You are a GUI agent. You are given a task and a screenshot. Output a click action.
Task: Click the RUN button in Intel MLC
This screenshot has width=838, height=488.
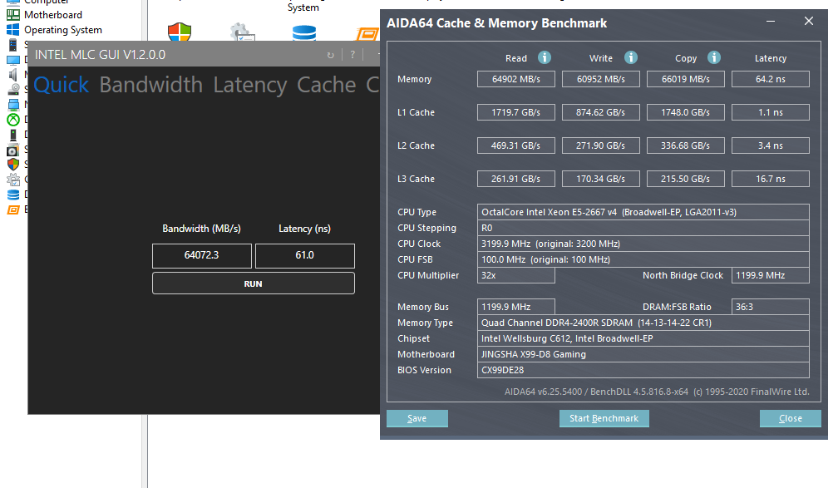click(x=254, y=283)
